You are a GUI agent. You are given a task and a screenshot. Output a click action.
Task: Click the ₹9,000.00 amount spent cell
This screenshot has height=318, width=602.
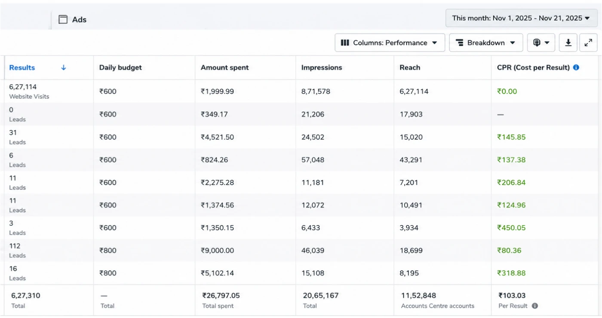(217, 250)
